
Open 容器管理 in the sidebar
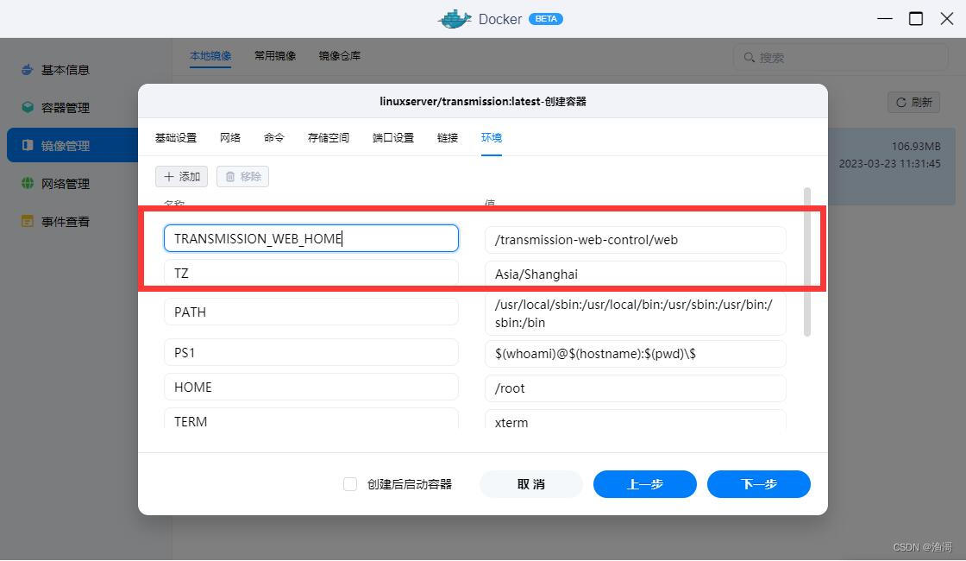click(65, 108)
